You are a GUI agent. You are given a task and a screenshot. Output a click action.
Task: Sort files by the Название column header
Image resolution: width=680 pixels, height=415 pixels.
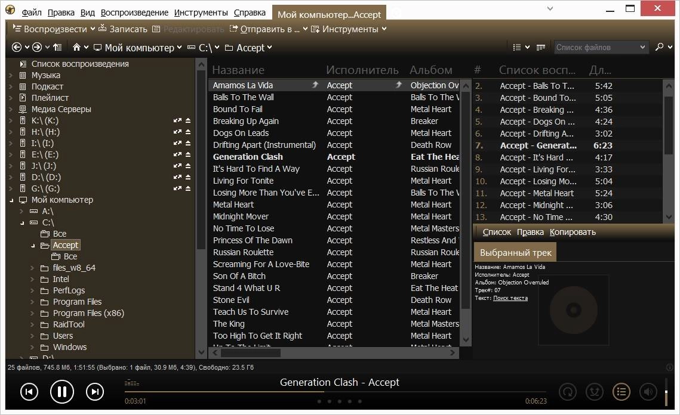[x=238, y=70]
